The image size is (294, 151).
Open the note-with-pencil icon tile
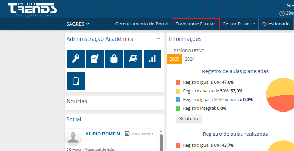coord(95,59)
